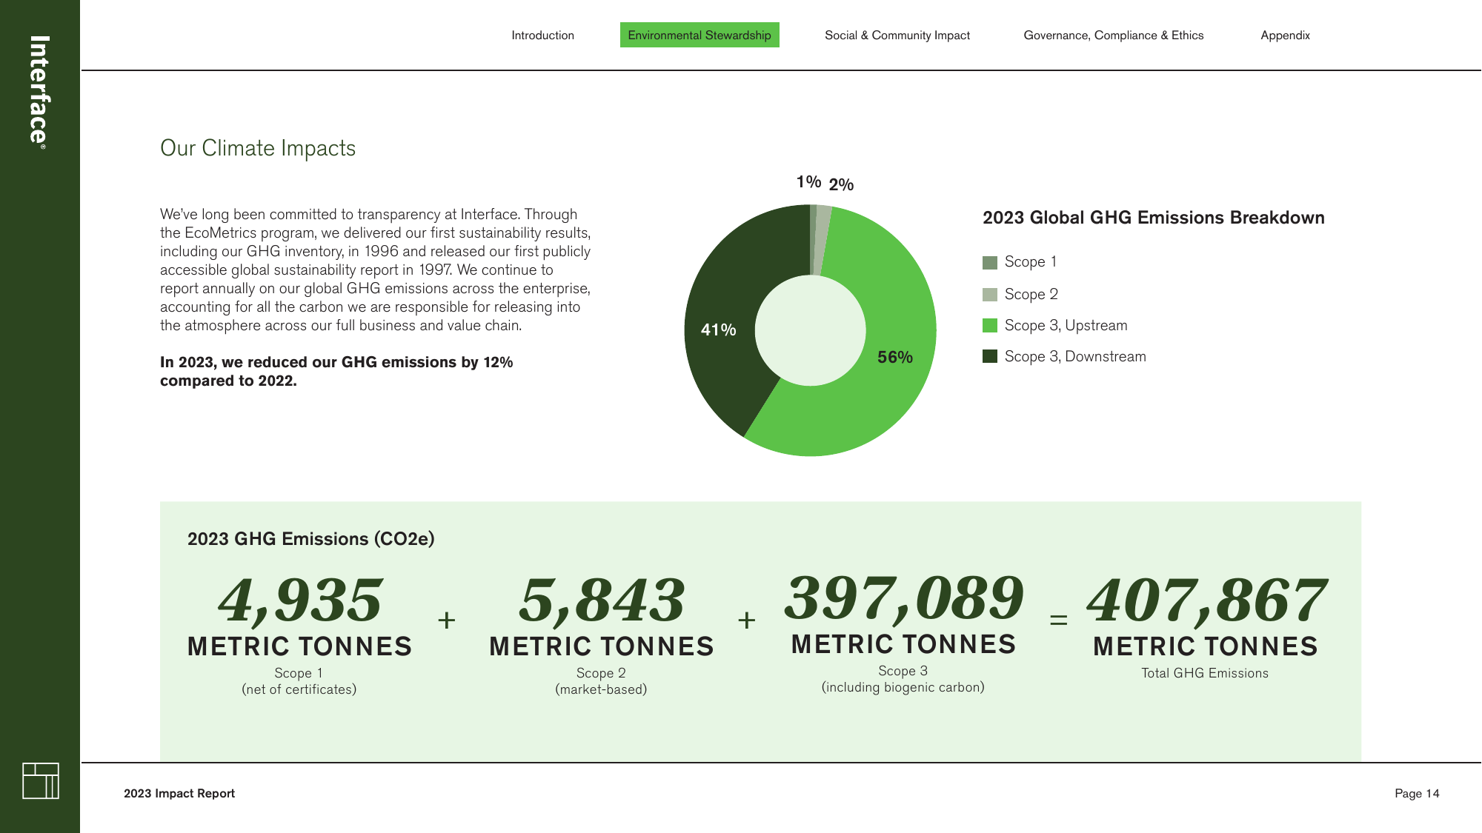The width and height of the screenshot is (1482, 833).
Task: Click the Scope 2 legend swatch
Action: point(990,295)
